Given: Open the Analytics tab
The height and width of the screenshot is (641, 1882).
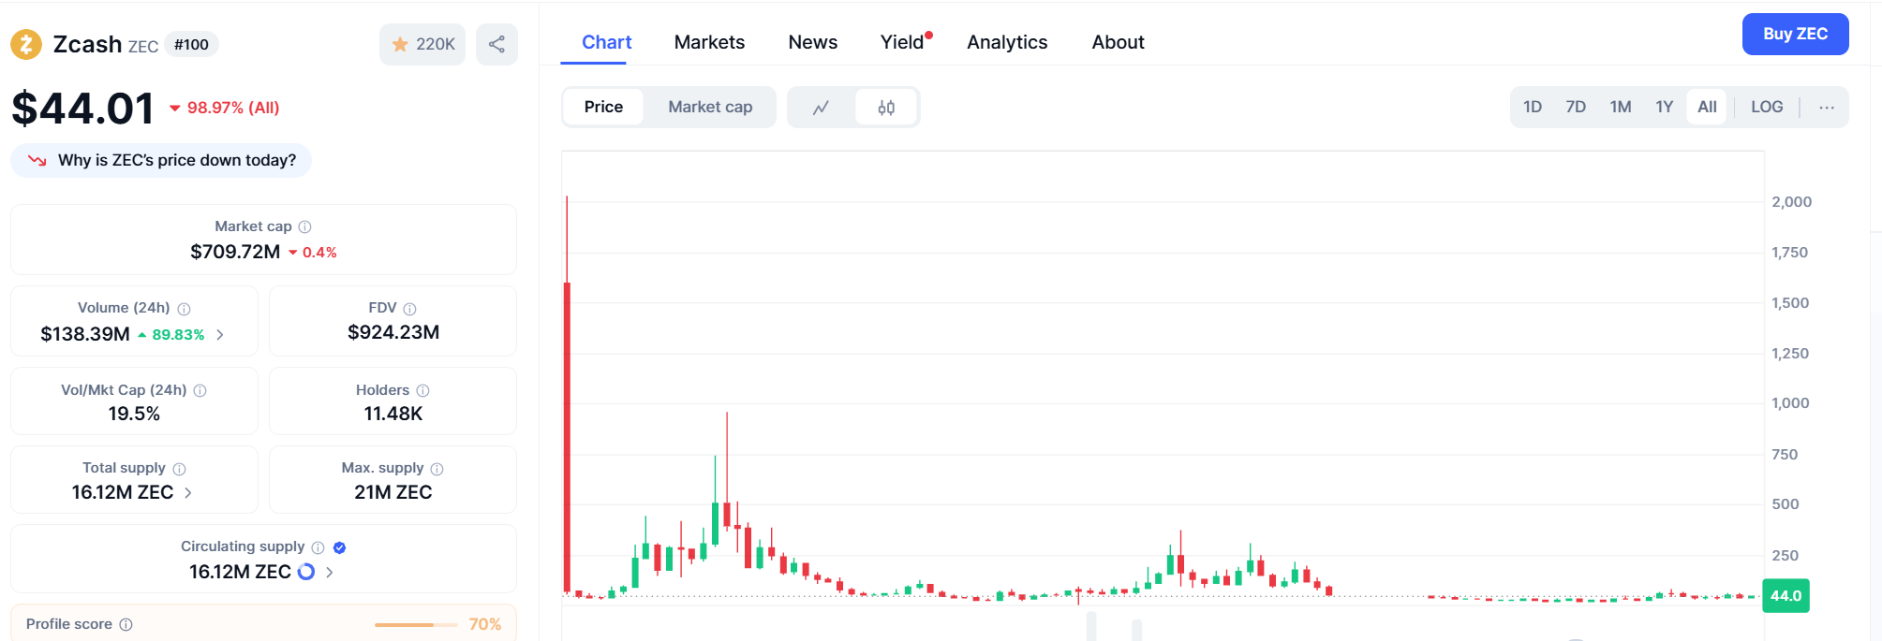Looking at the screenshot, I should pyautogui.click(x=1007, y=42).
